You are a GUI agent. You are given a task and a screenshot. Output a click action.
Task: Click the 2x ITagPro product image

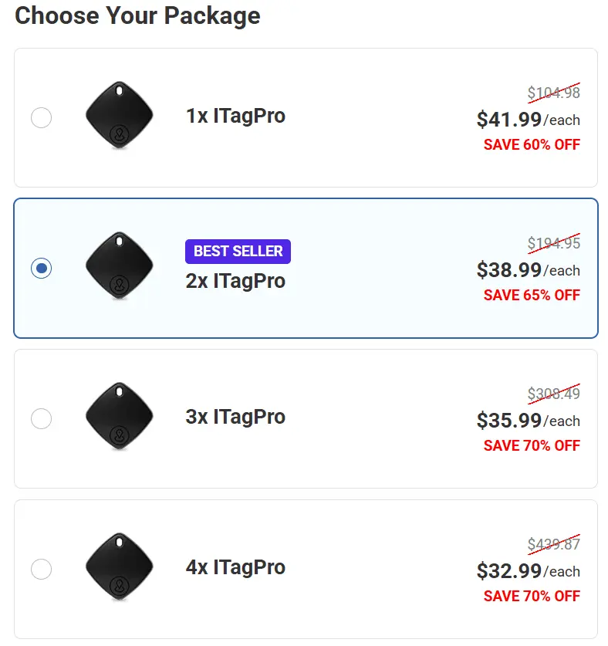tap(120, 266)
